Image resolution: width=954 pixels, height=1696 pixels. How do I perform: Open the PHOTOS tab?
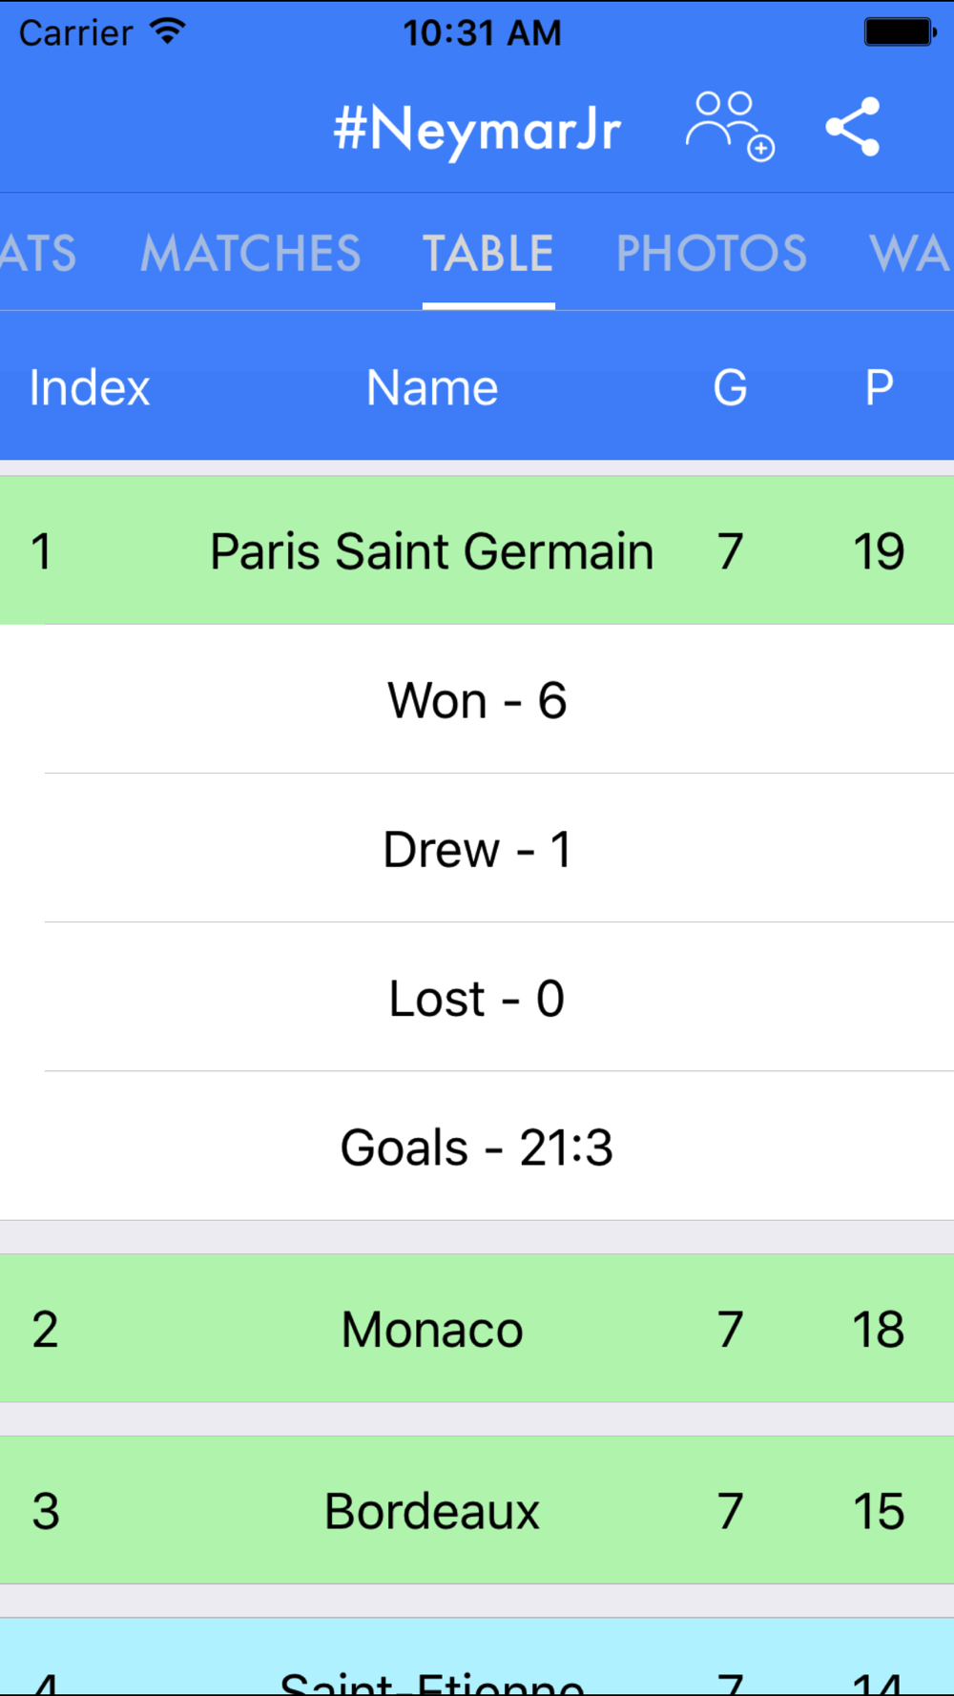click(x=712, y=253)
